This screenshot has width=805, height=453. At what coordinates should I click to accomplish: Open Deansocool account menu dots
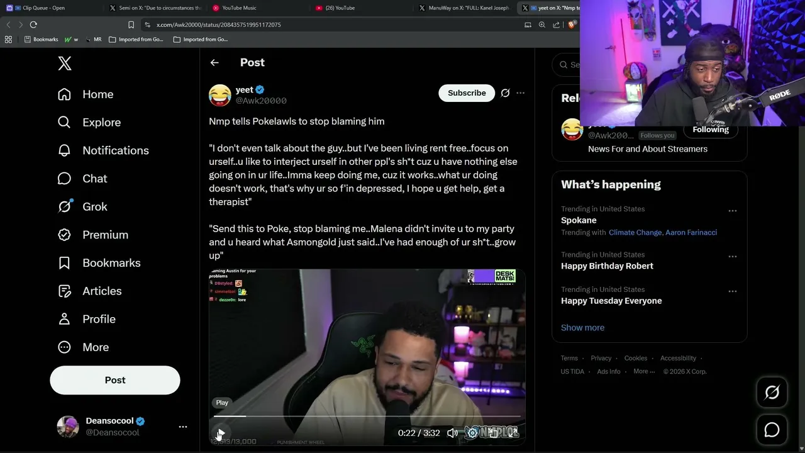pos(183,427)
